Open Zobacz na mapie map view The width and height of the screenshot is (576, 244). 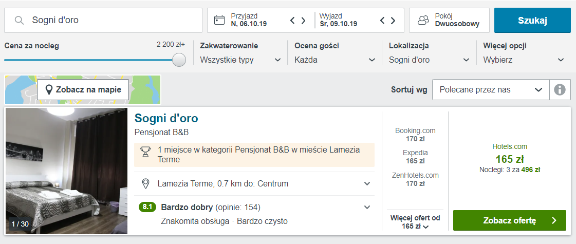click(x=83, y=90)
